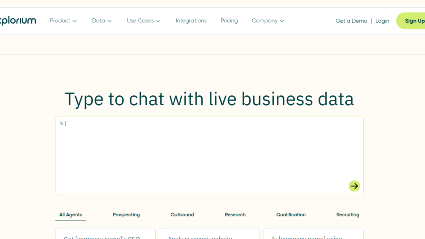This screenshot has width=425, height=239.
Task: Open the Pricing page
Action: click(x=229, y=21)
